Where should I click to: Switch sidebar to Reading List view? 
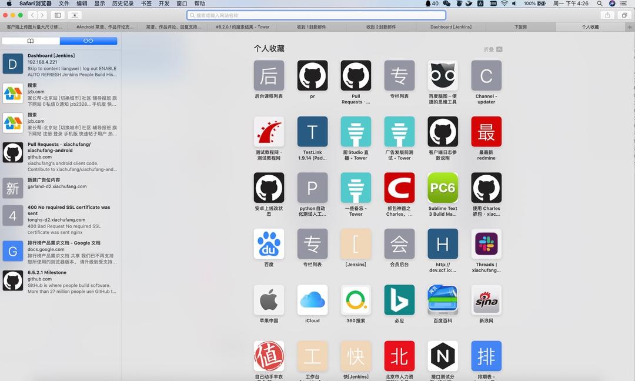coord(88,41)
